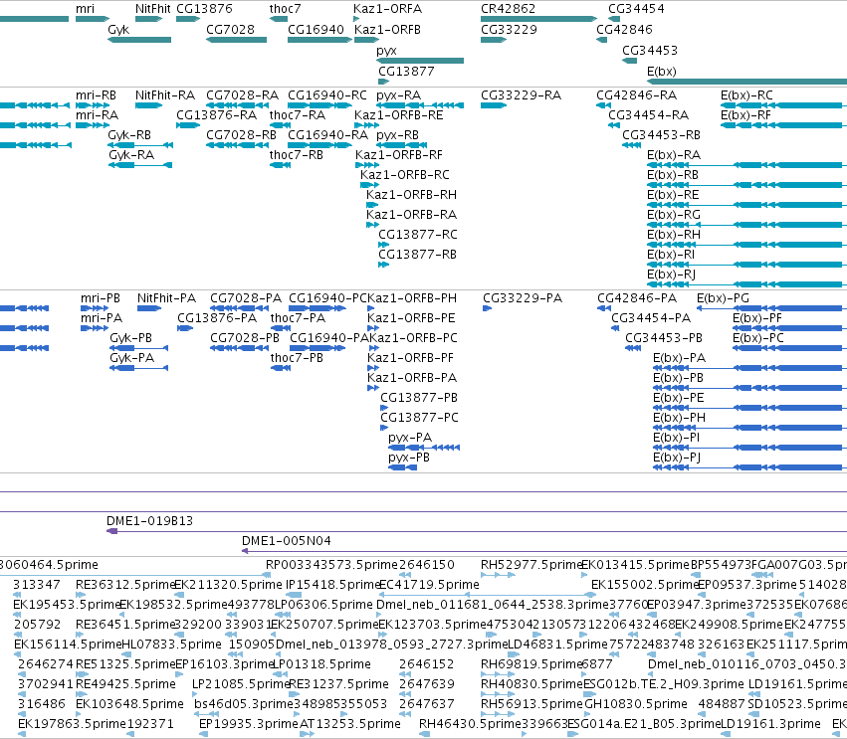The image size is (847, 739).
Task: Click the CG16940 gene label
Action: coord(316,30)
